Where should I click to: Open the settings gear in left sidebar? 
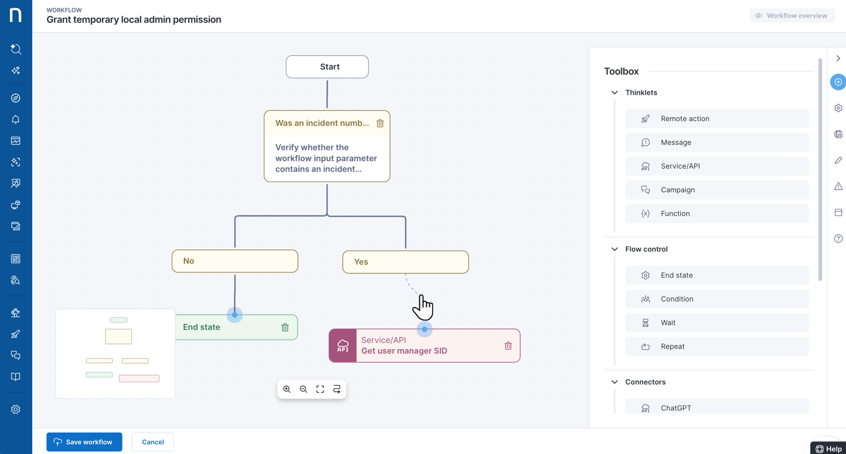15,409
